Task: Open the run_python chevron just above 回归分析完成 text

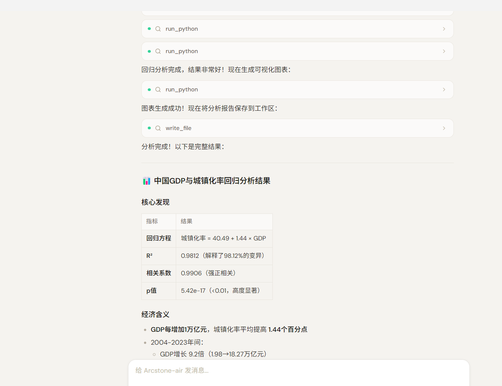Action: click(444, 51)
